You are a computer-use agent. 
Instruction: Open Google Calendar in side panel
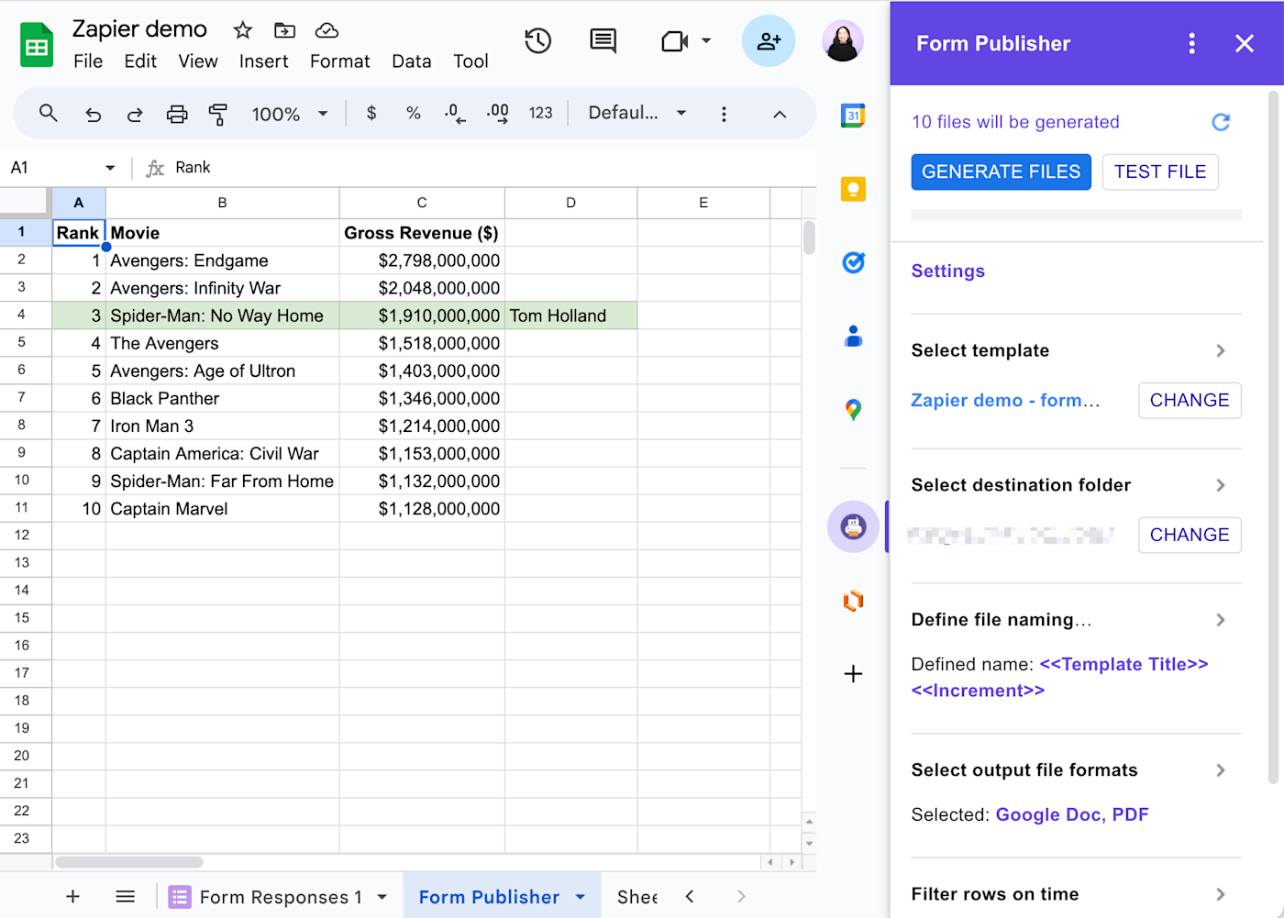pyautogui.click(x=853, y=116)
